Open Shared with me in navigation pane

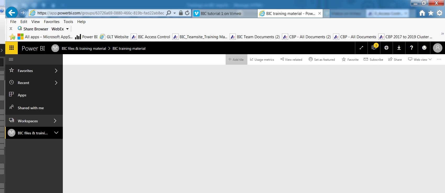34,108
